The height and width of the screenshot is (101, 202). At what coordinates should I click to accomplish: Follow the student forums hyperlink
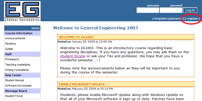(x=73, y=56)
